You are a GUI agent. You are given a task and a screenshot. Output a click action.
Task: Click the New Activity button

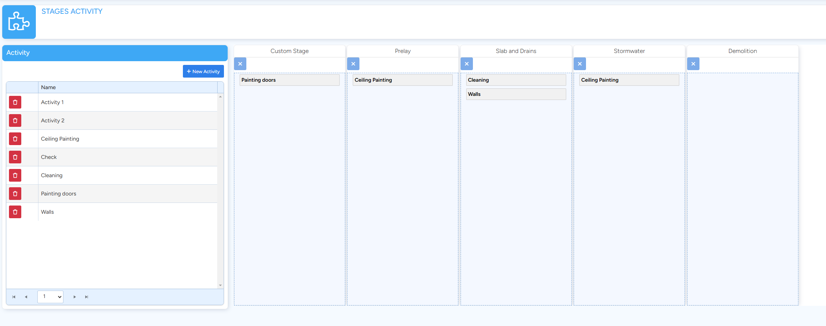pos(203,71)
